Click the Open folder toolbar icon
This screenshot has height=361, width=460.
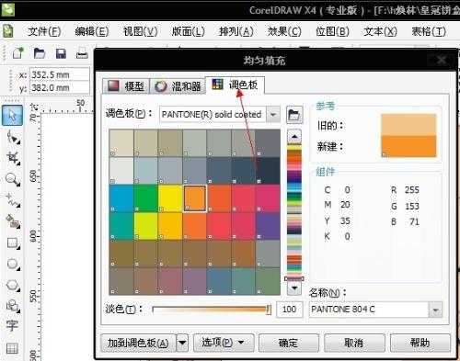point(40,53)
